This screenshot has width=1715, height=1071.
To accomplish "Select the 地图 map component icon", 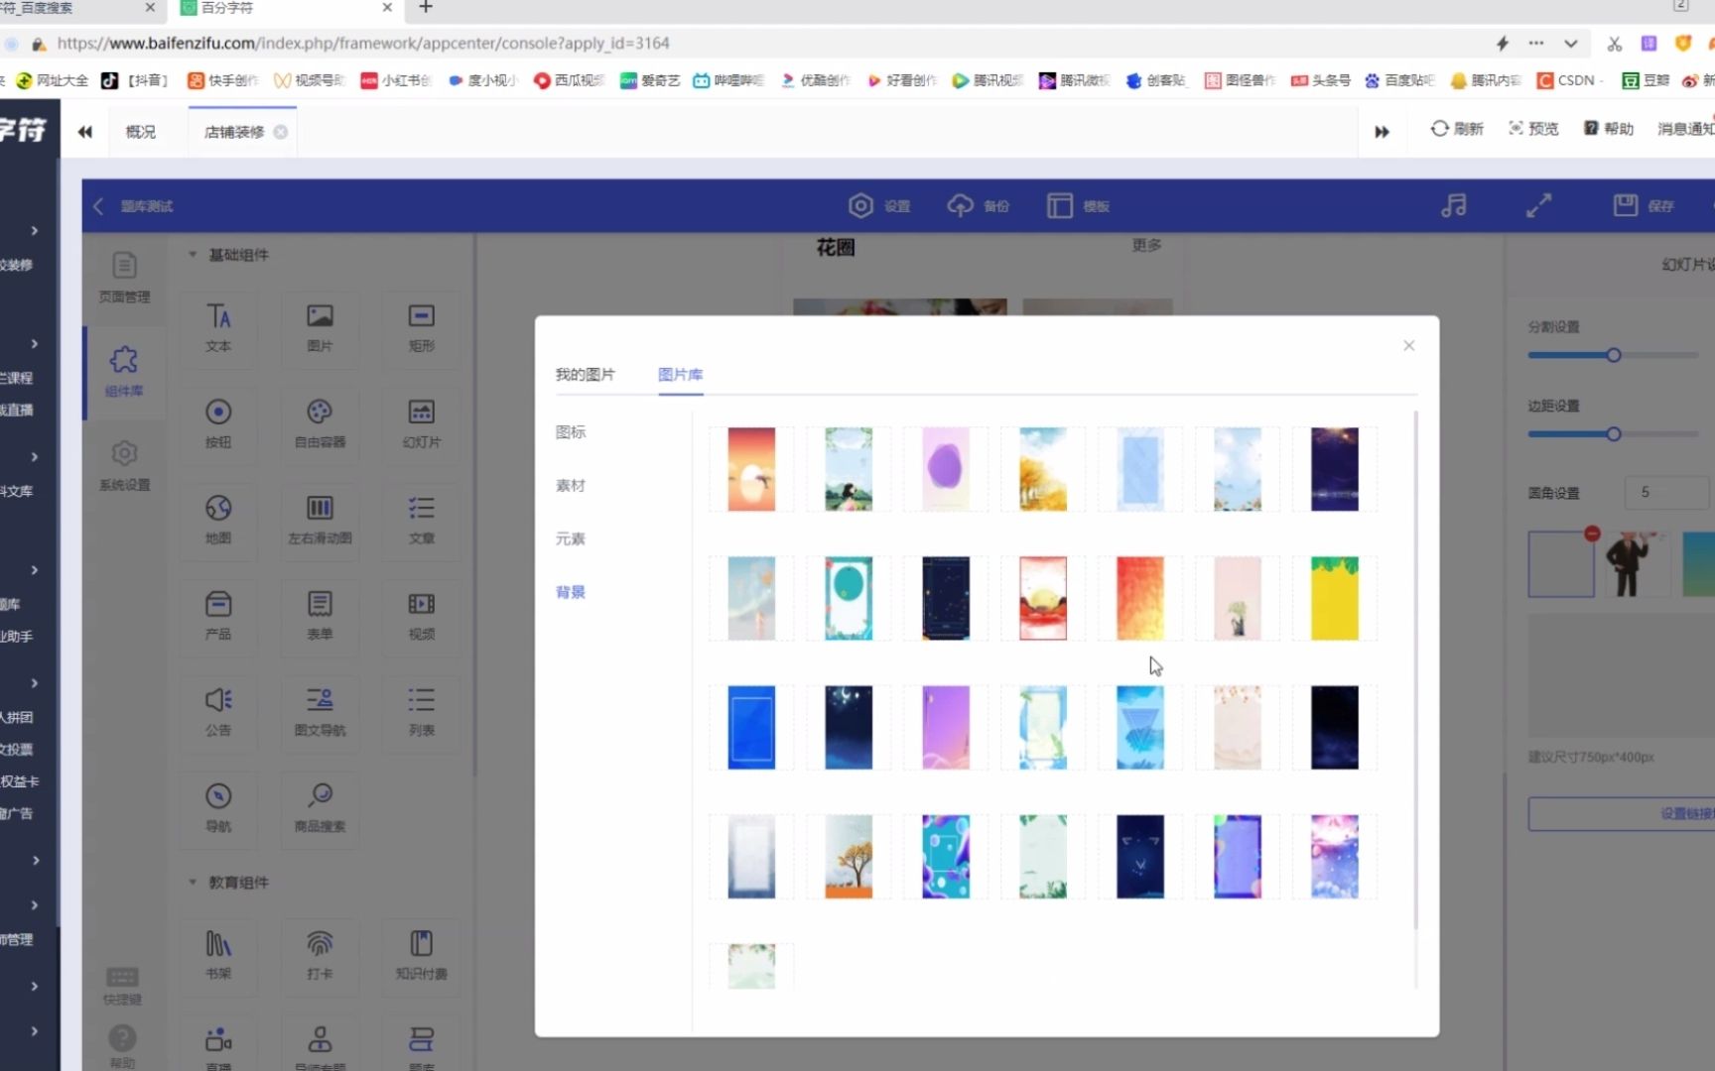I will 218,520.
